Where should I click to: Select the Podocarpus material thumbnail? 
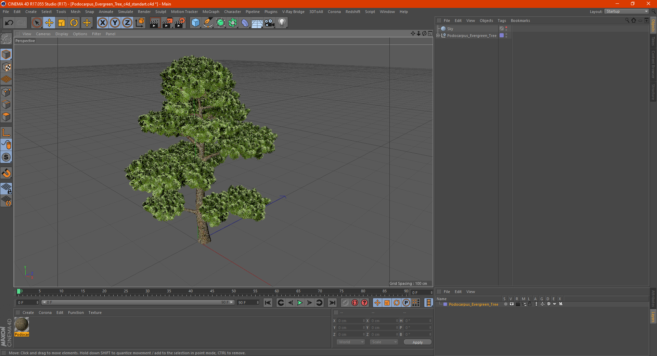22,325
